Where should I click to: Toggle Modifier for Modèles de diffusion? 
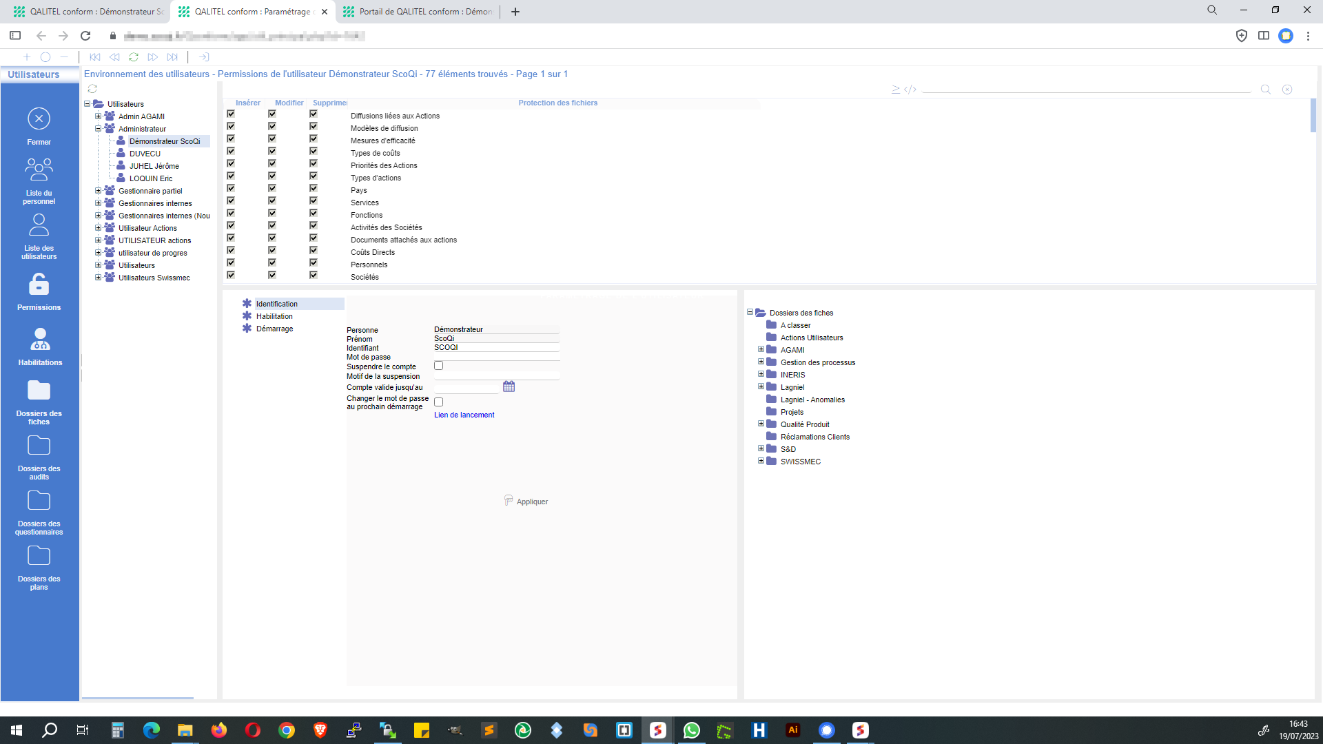pos(272,127)
